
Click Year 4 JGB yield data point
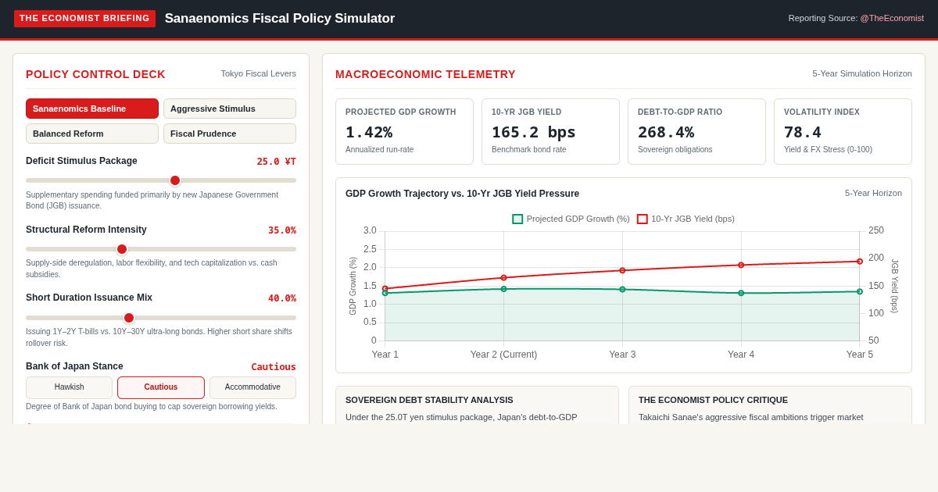(741, 265)
